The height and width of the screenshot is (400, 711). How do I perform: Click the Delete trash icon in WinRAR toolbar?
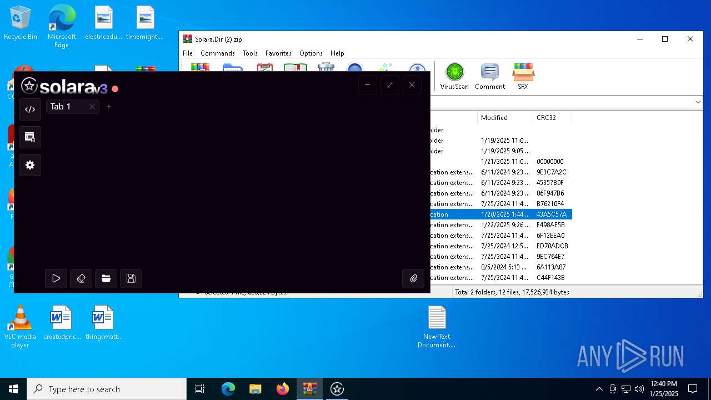pyautogui.click(x=326, y=67)
